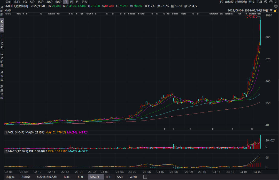Viewport: 279px width, 180px height.
Task: Click the 超级叠加 overlay button
Action: point(241,2)
